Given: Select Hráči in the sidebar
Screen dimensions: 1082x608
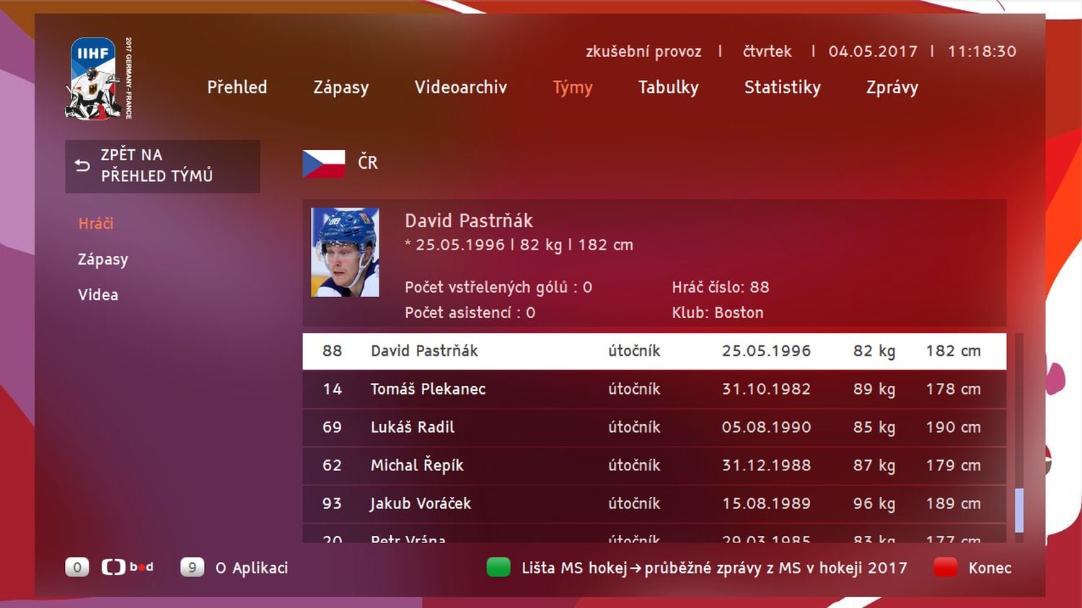Looking at the screenshot, I should [x=94, y=223].
